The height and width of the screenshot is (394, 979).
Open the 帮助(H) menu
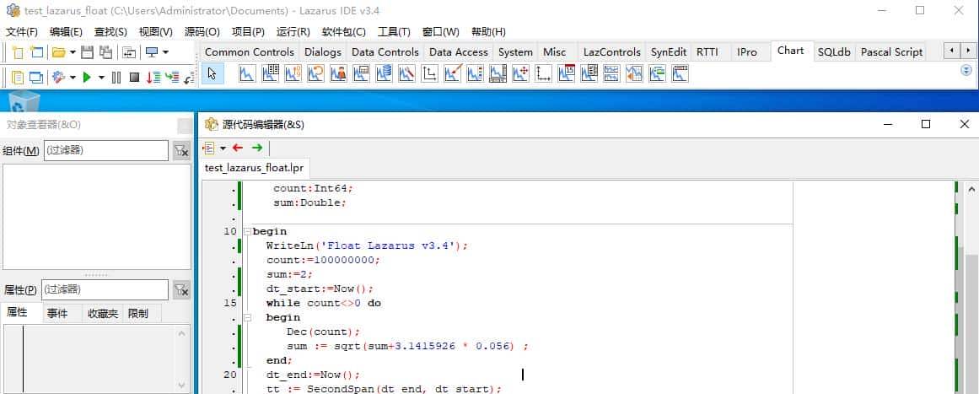tap(489, 32)
